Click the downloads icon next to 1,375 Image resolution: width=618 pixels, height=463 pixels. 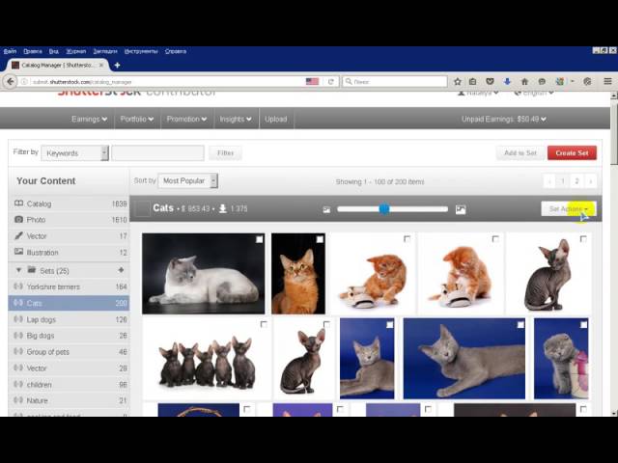coord(223,208)
